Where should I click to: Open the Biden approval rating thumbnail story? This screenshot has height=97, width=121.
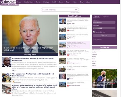point(104,79)
